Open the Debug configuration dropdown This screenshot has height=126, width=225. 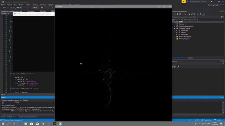36,8
